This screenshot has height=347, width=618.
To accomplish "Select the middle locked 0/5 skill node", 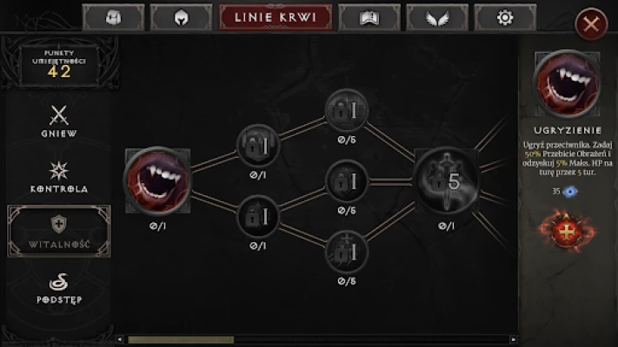I will pyautogui.click(x=347, y=181).
